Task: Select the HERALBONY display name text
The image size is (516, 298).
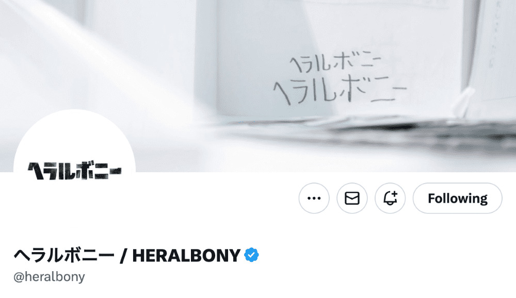Action: [186, 255]
